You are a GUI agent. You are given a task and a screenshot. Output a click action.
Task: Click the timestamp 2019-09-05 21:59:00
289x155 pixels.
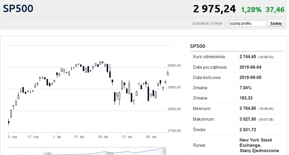coord(207,23)
